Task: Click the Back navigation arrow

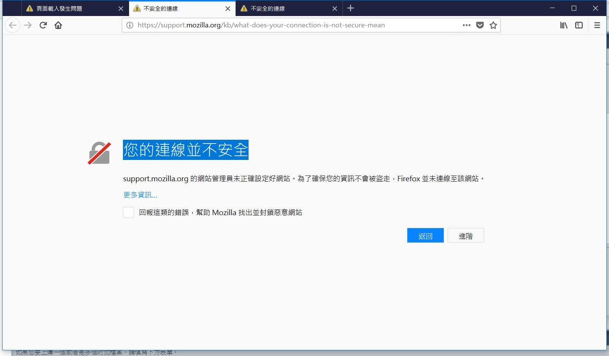Action: (x=13, y=25)
